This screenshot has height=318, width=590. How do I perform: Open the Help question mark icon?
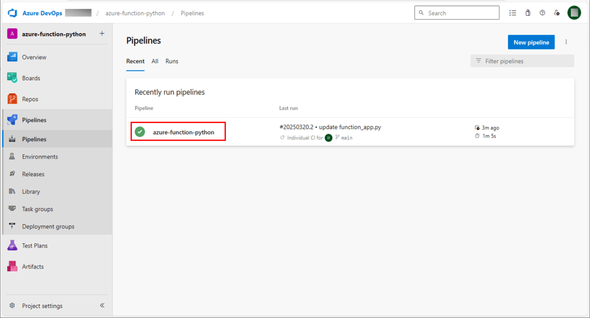tap(542, 13)
